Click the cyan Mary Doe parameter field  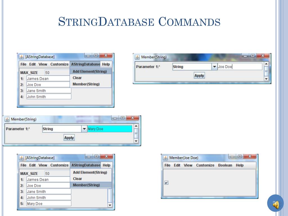click(x=110, y=129)
